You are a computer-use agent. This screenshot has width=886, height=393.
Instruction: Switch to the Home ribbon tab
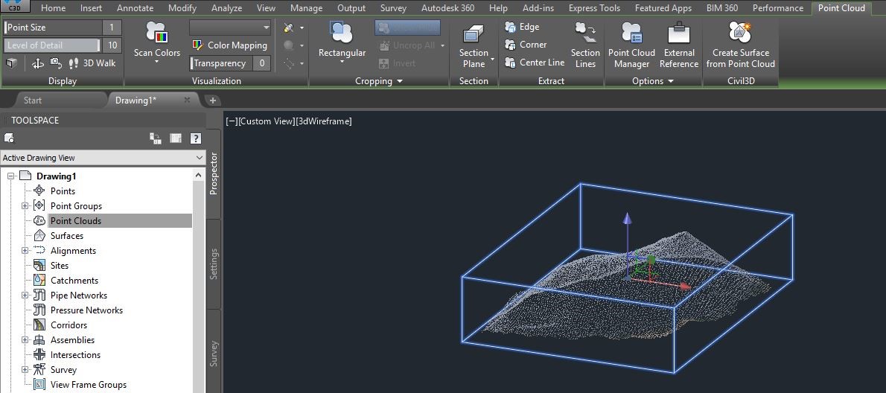(x=53, y=8)
